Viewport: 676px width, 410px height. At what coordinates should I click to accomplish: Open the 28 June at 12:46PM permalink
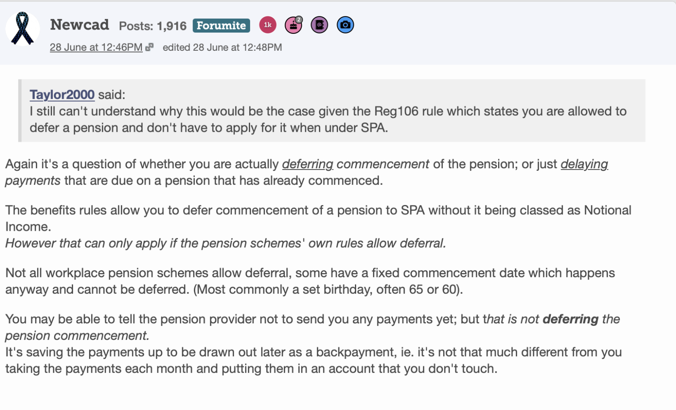tap(96, 47)
